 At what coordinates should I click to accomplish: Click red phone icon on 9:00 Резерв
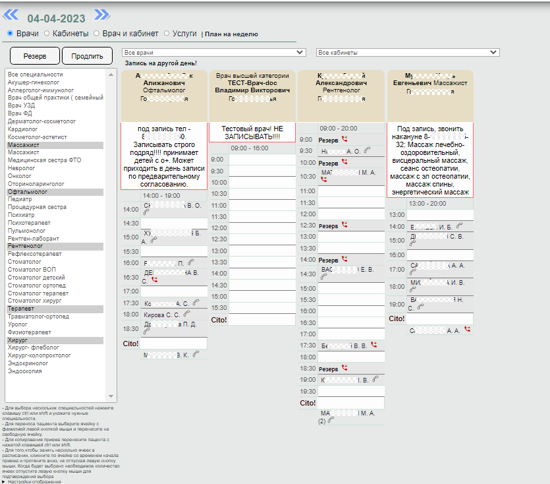click(344, 140)
